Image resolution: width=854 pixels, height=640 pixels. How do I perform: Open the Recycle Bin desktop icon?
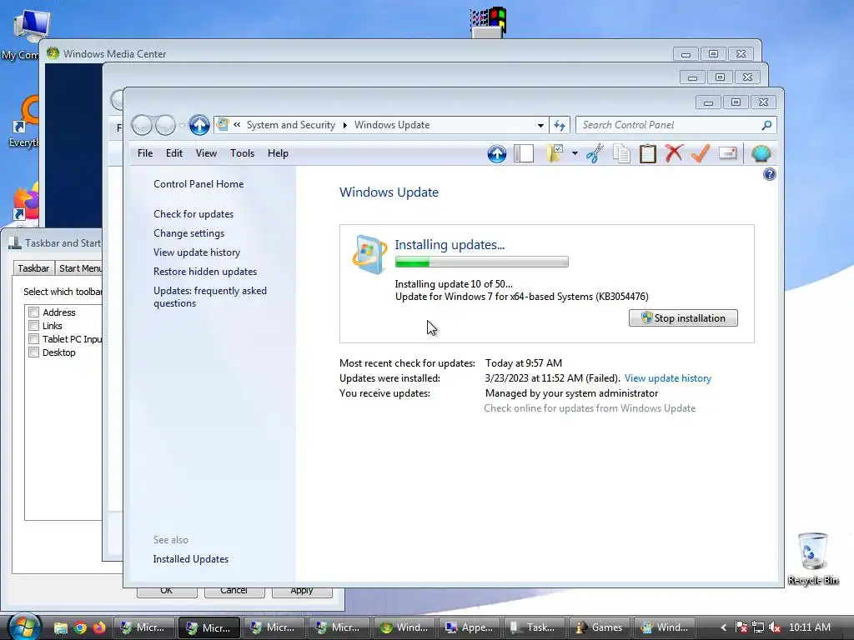(x=812, y=559)
